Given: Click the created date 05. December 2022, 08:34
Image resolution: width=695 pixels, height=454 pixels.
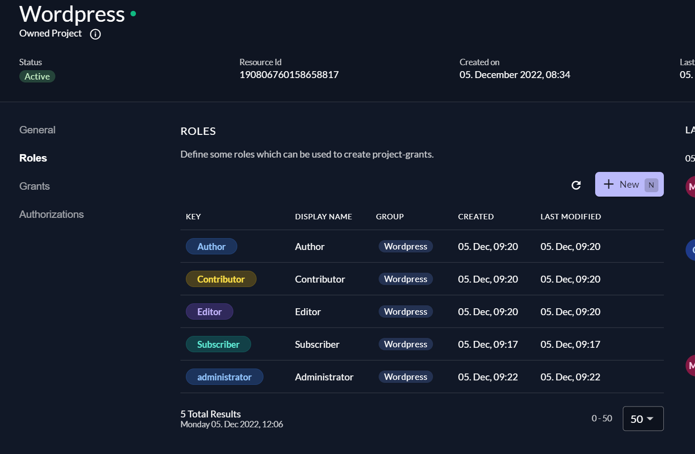Looking at the screenshot, I should click(515, 75).
